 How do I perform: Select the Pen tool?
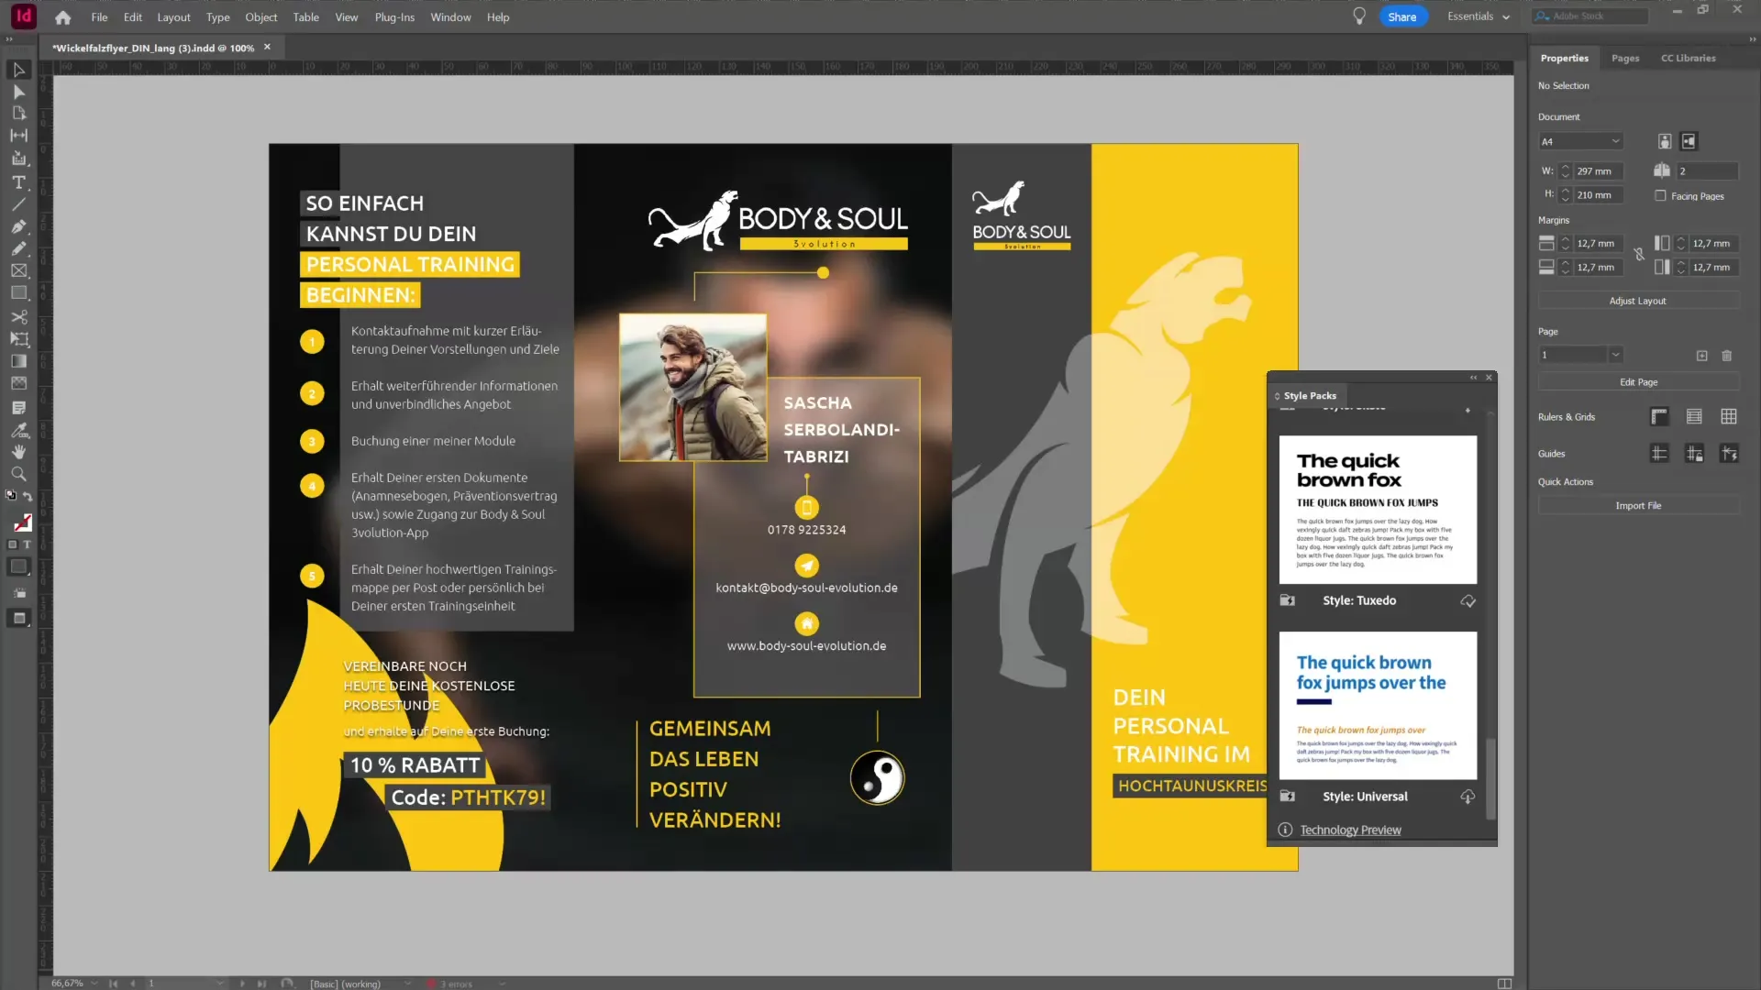coord(18,226)
